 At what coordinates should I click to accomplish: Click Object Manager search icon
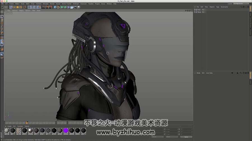pyautogui.click(x=241, y=7)
